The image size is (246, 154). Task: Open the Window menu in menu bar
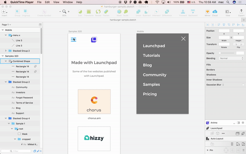tap(68, 2)
